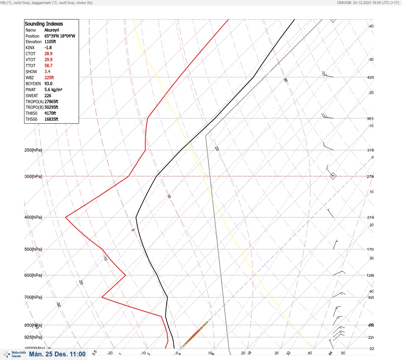Click the 40 temperature axis label at bottom
Viewport: 402px width, 360px height.
(x=310, y=353)
